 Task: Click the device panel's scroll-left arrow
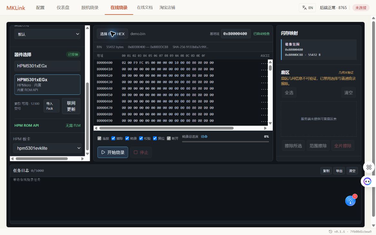click(12, 159)
